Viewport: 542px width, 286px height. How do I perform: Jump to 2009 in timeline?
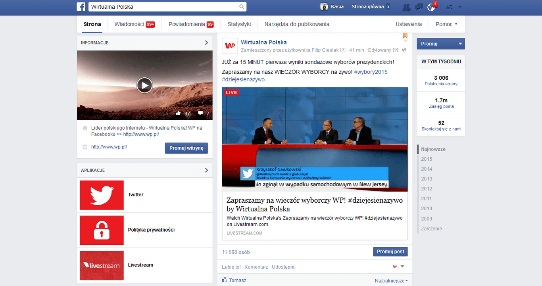[x=427, y=219]
